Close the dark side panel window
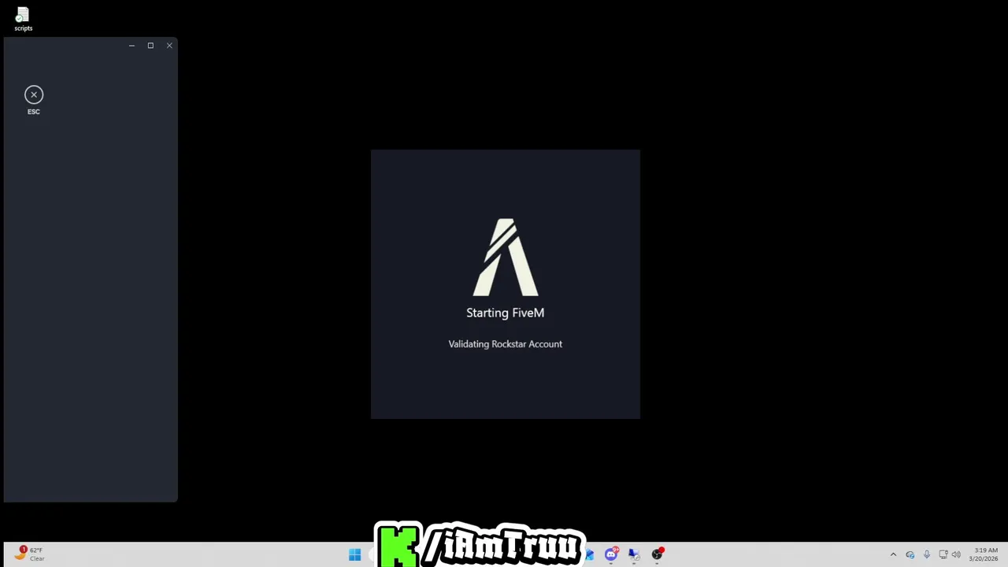 [x=169, y=46]
